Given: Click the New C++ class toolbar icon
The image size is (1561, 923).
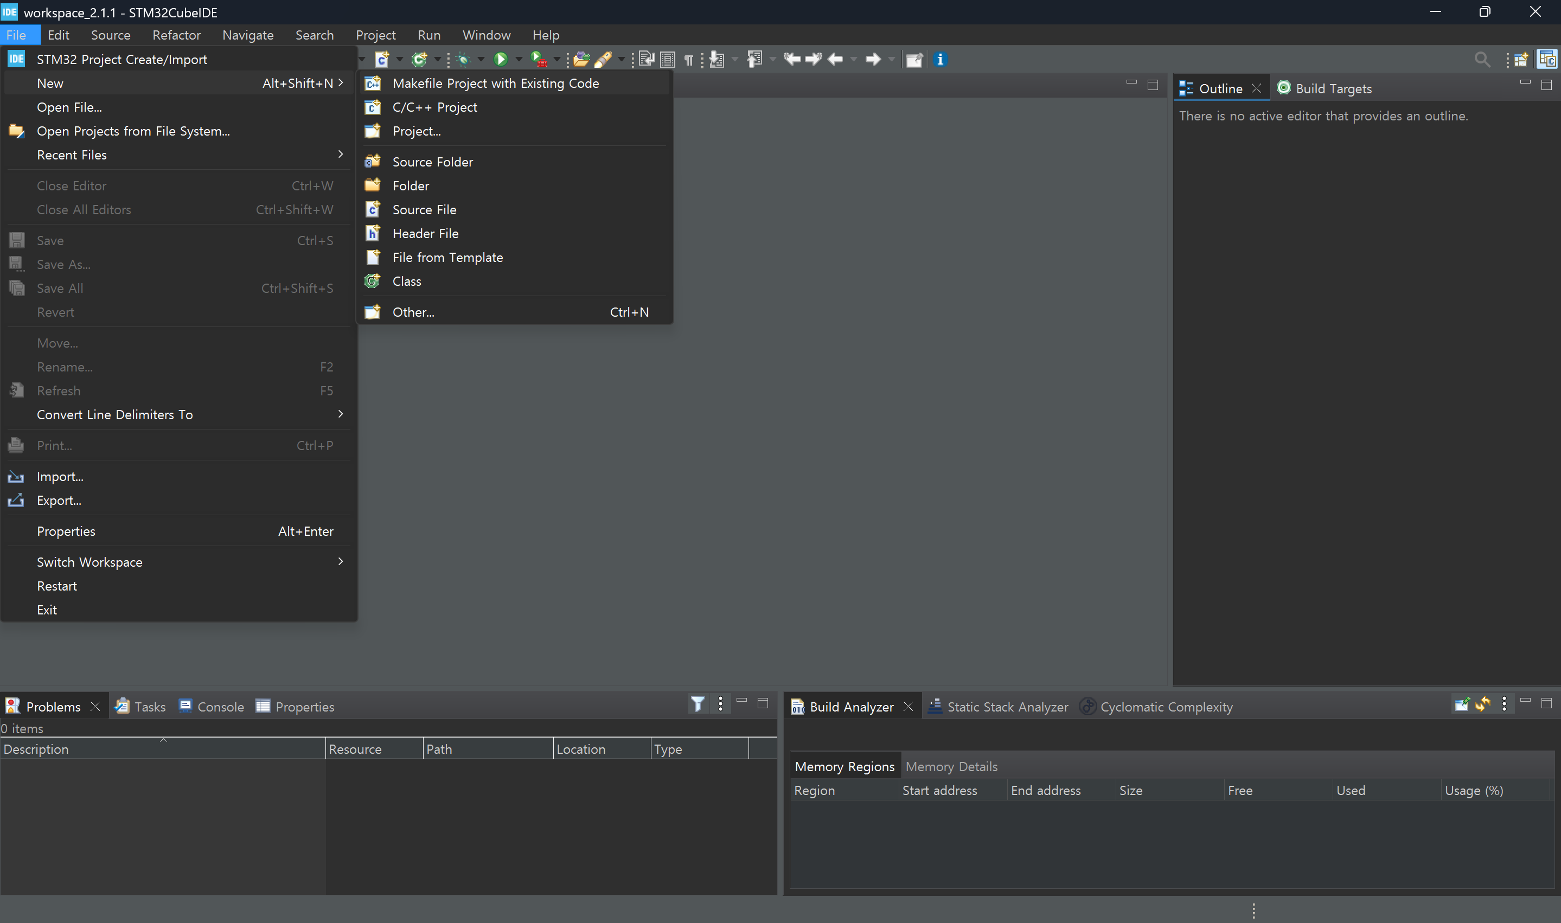Looking at the screenshot, I should (x=419, y=59).
